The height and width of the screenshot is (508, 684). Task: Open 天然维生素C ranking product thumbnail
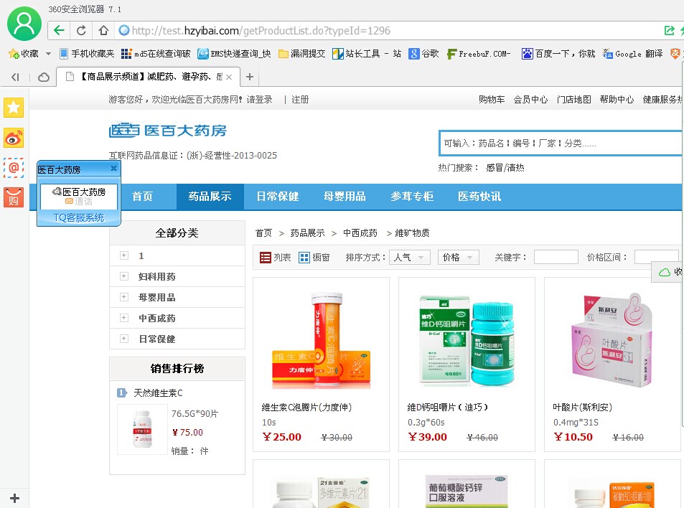click(143, 430)
